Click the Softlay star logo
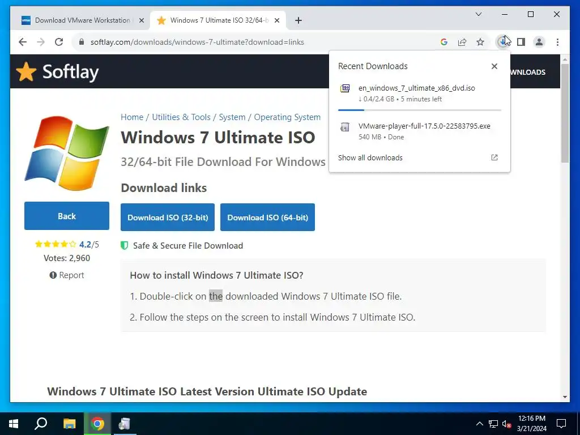Image resolution: width=580 pixels, height=435 pixels. click(x=26, y=71)
